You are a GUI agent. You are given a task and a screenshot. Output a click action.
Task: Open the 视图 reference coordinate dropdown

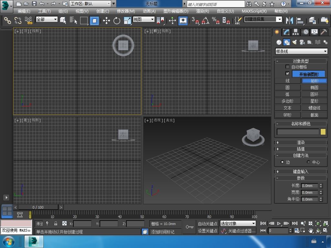coord(144,19)
